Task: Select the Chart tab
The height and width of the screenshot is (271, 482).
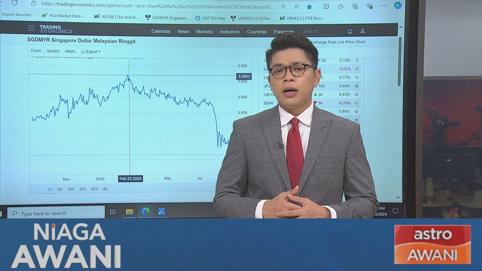Action: point(36,51)
